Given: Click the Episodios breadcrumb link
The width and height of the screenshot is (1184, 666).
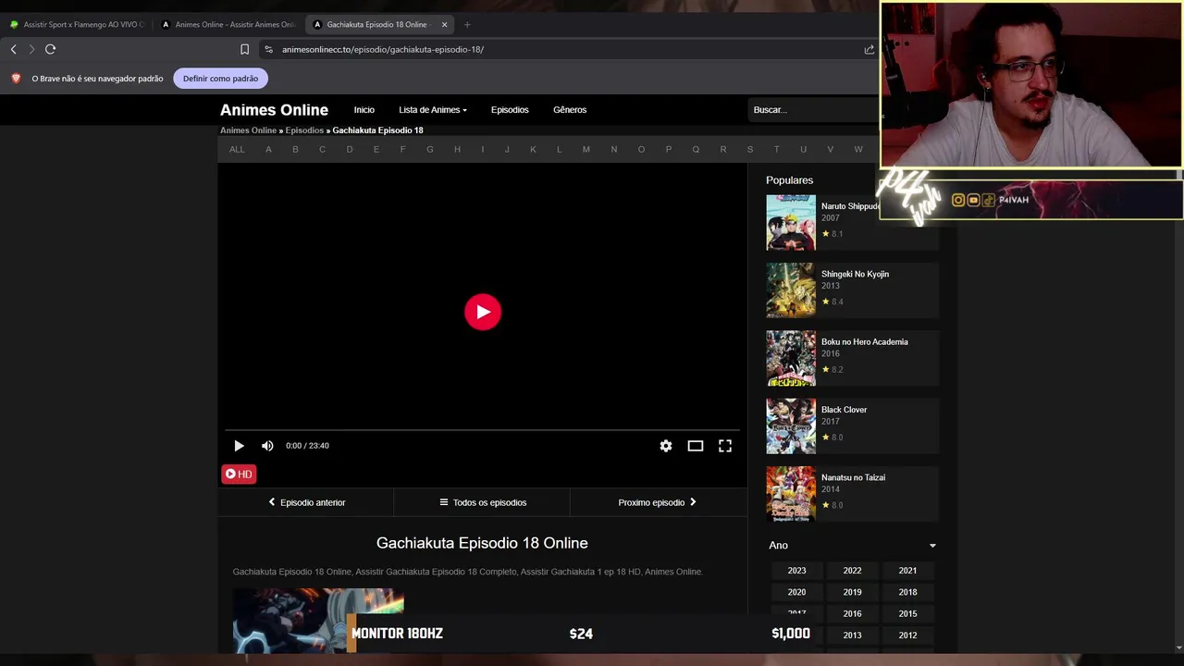Looking at the screenshot, I should tap(304, 130).
